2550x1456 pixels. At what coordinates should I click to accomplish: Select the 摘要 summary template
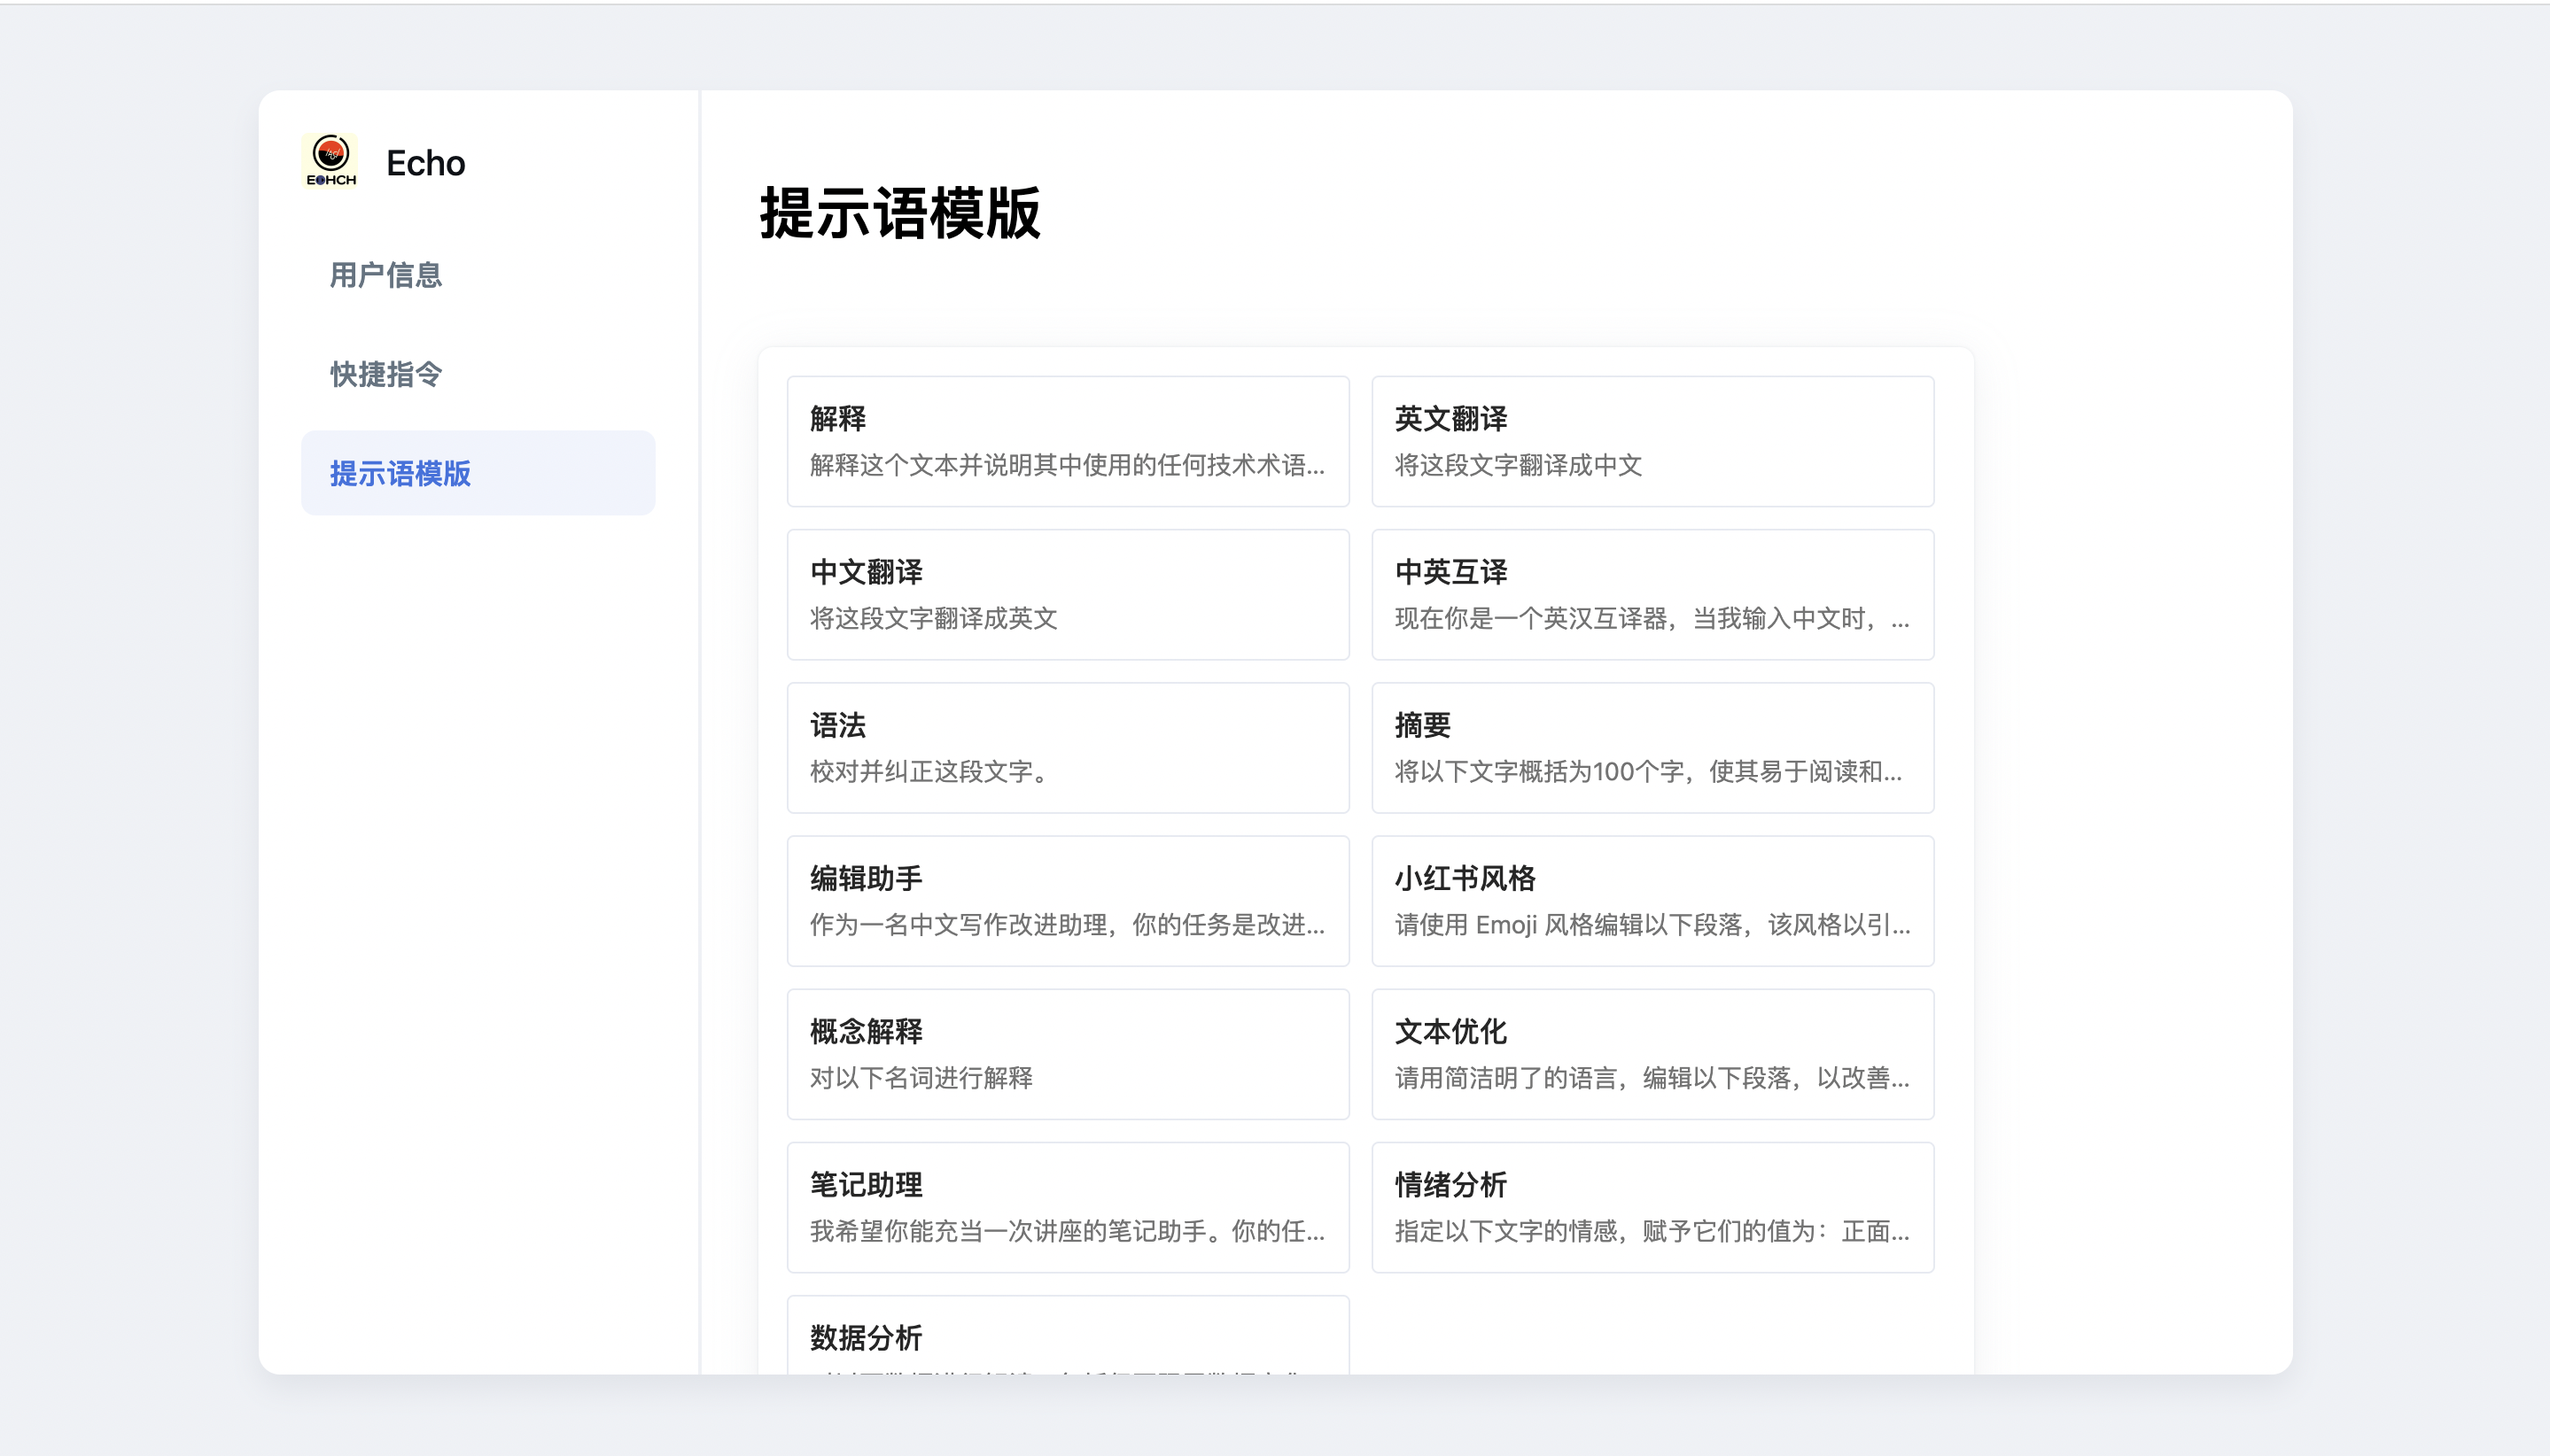tap(1652, 747)
